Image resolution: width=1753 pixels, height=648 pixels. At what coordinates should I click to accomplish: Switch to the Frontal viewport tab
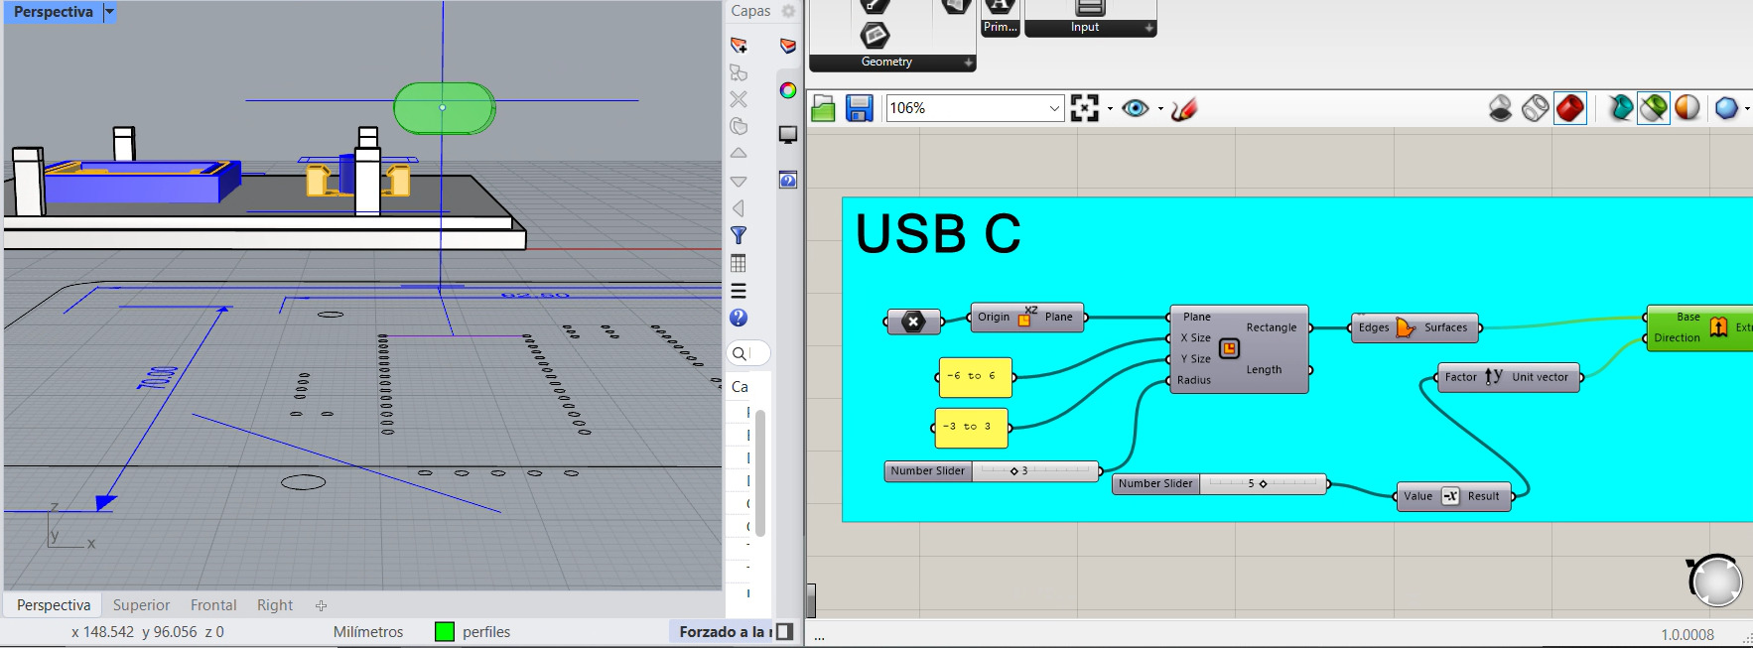[x=213, y=605]
